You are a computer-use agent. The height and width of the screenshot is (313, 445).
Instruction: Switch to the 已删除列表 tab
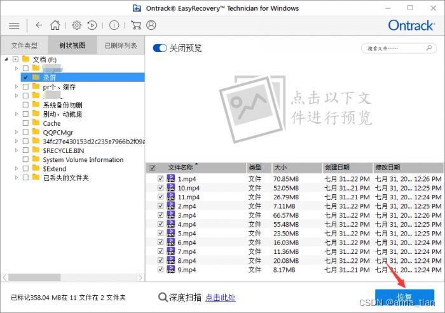pos(121,45)
